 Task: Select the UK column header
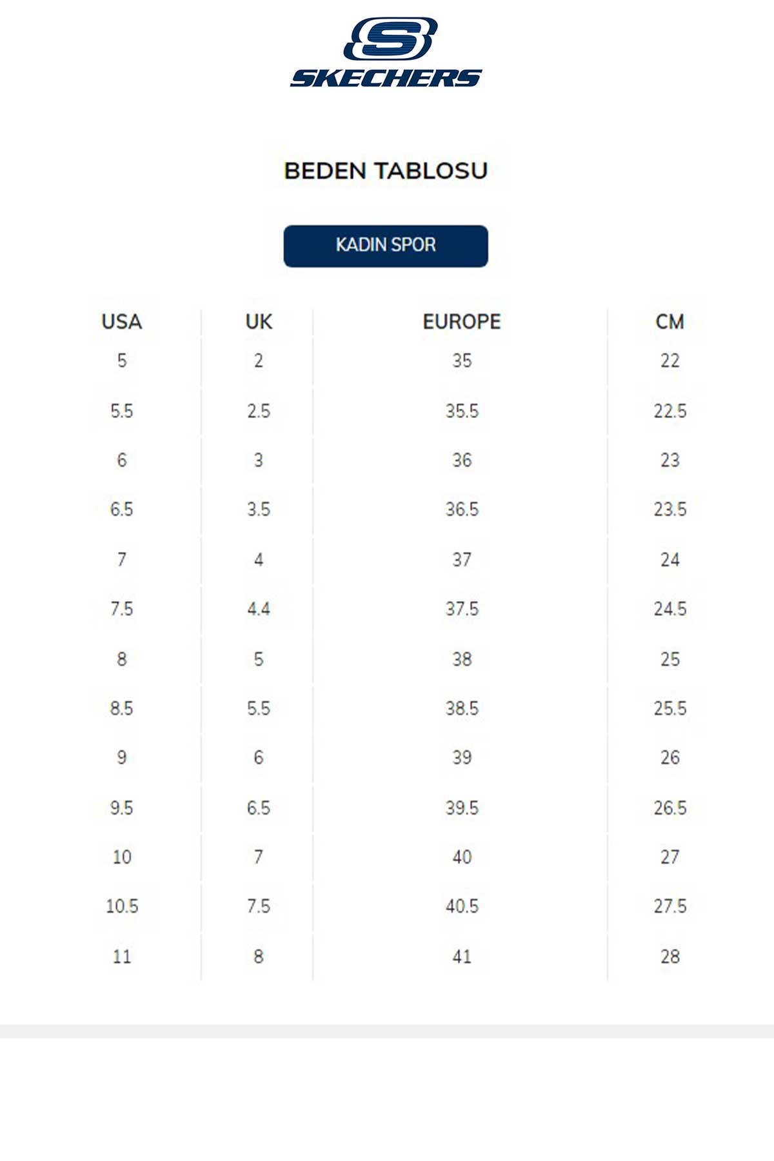point(259,321)
